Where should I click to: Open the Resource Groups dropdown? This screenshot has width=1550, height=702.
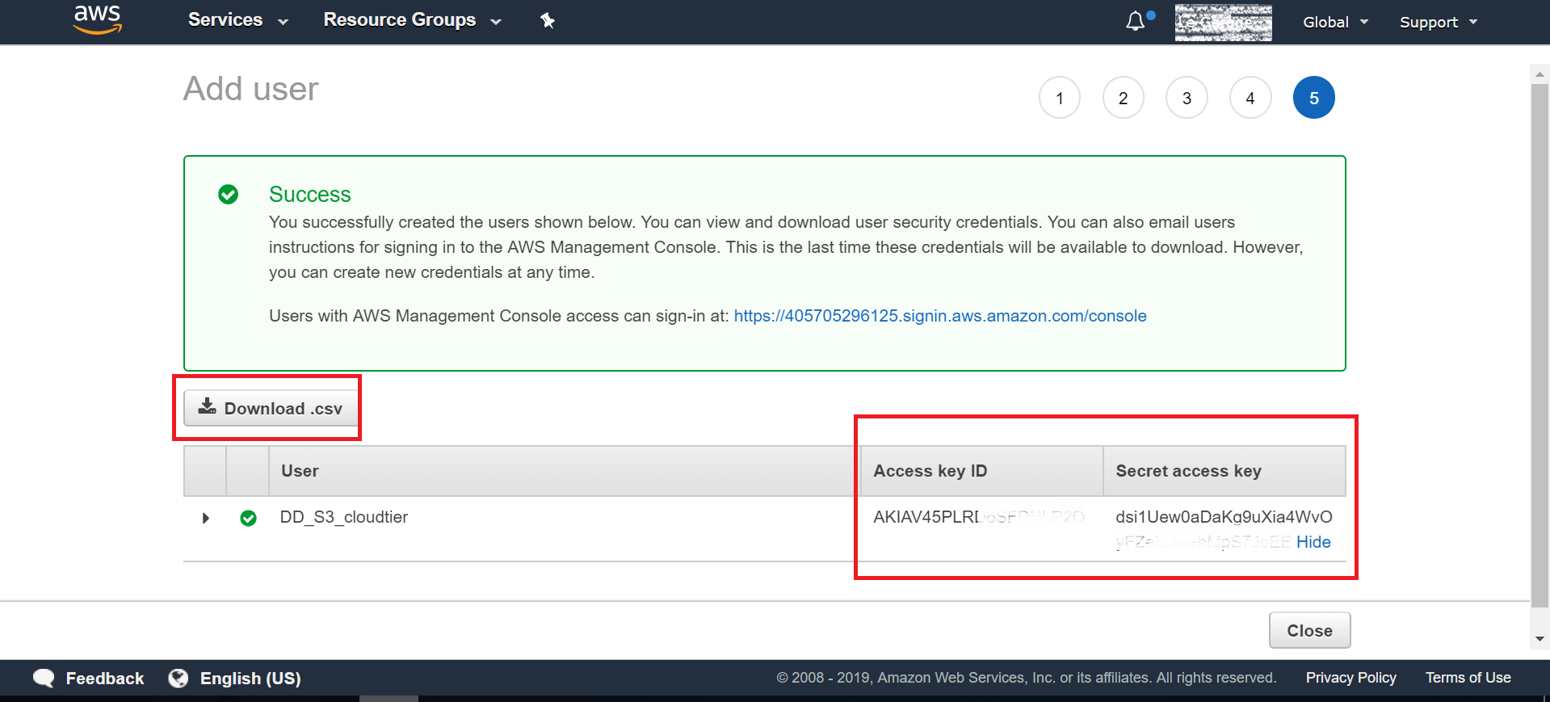tap(412, 20)
